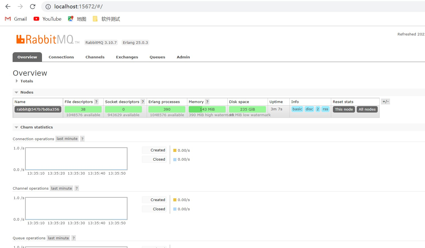Viewport: 425px width, 248px height.
Task: Click the Erlang 25.0.3 version label
Action: (136, 42)
